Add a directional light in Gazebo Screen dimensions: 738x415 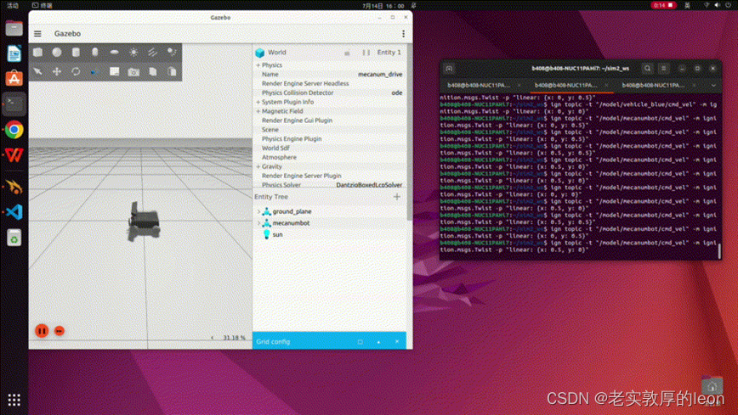[152, 52]
